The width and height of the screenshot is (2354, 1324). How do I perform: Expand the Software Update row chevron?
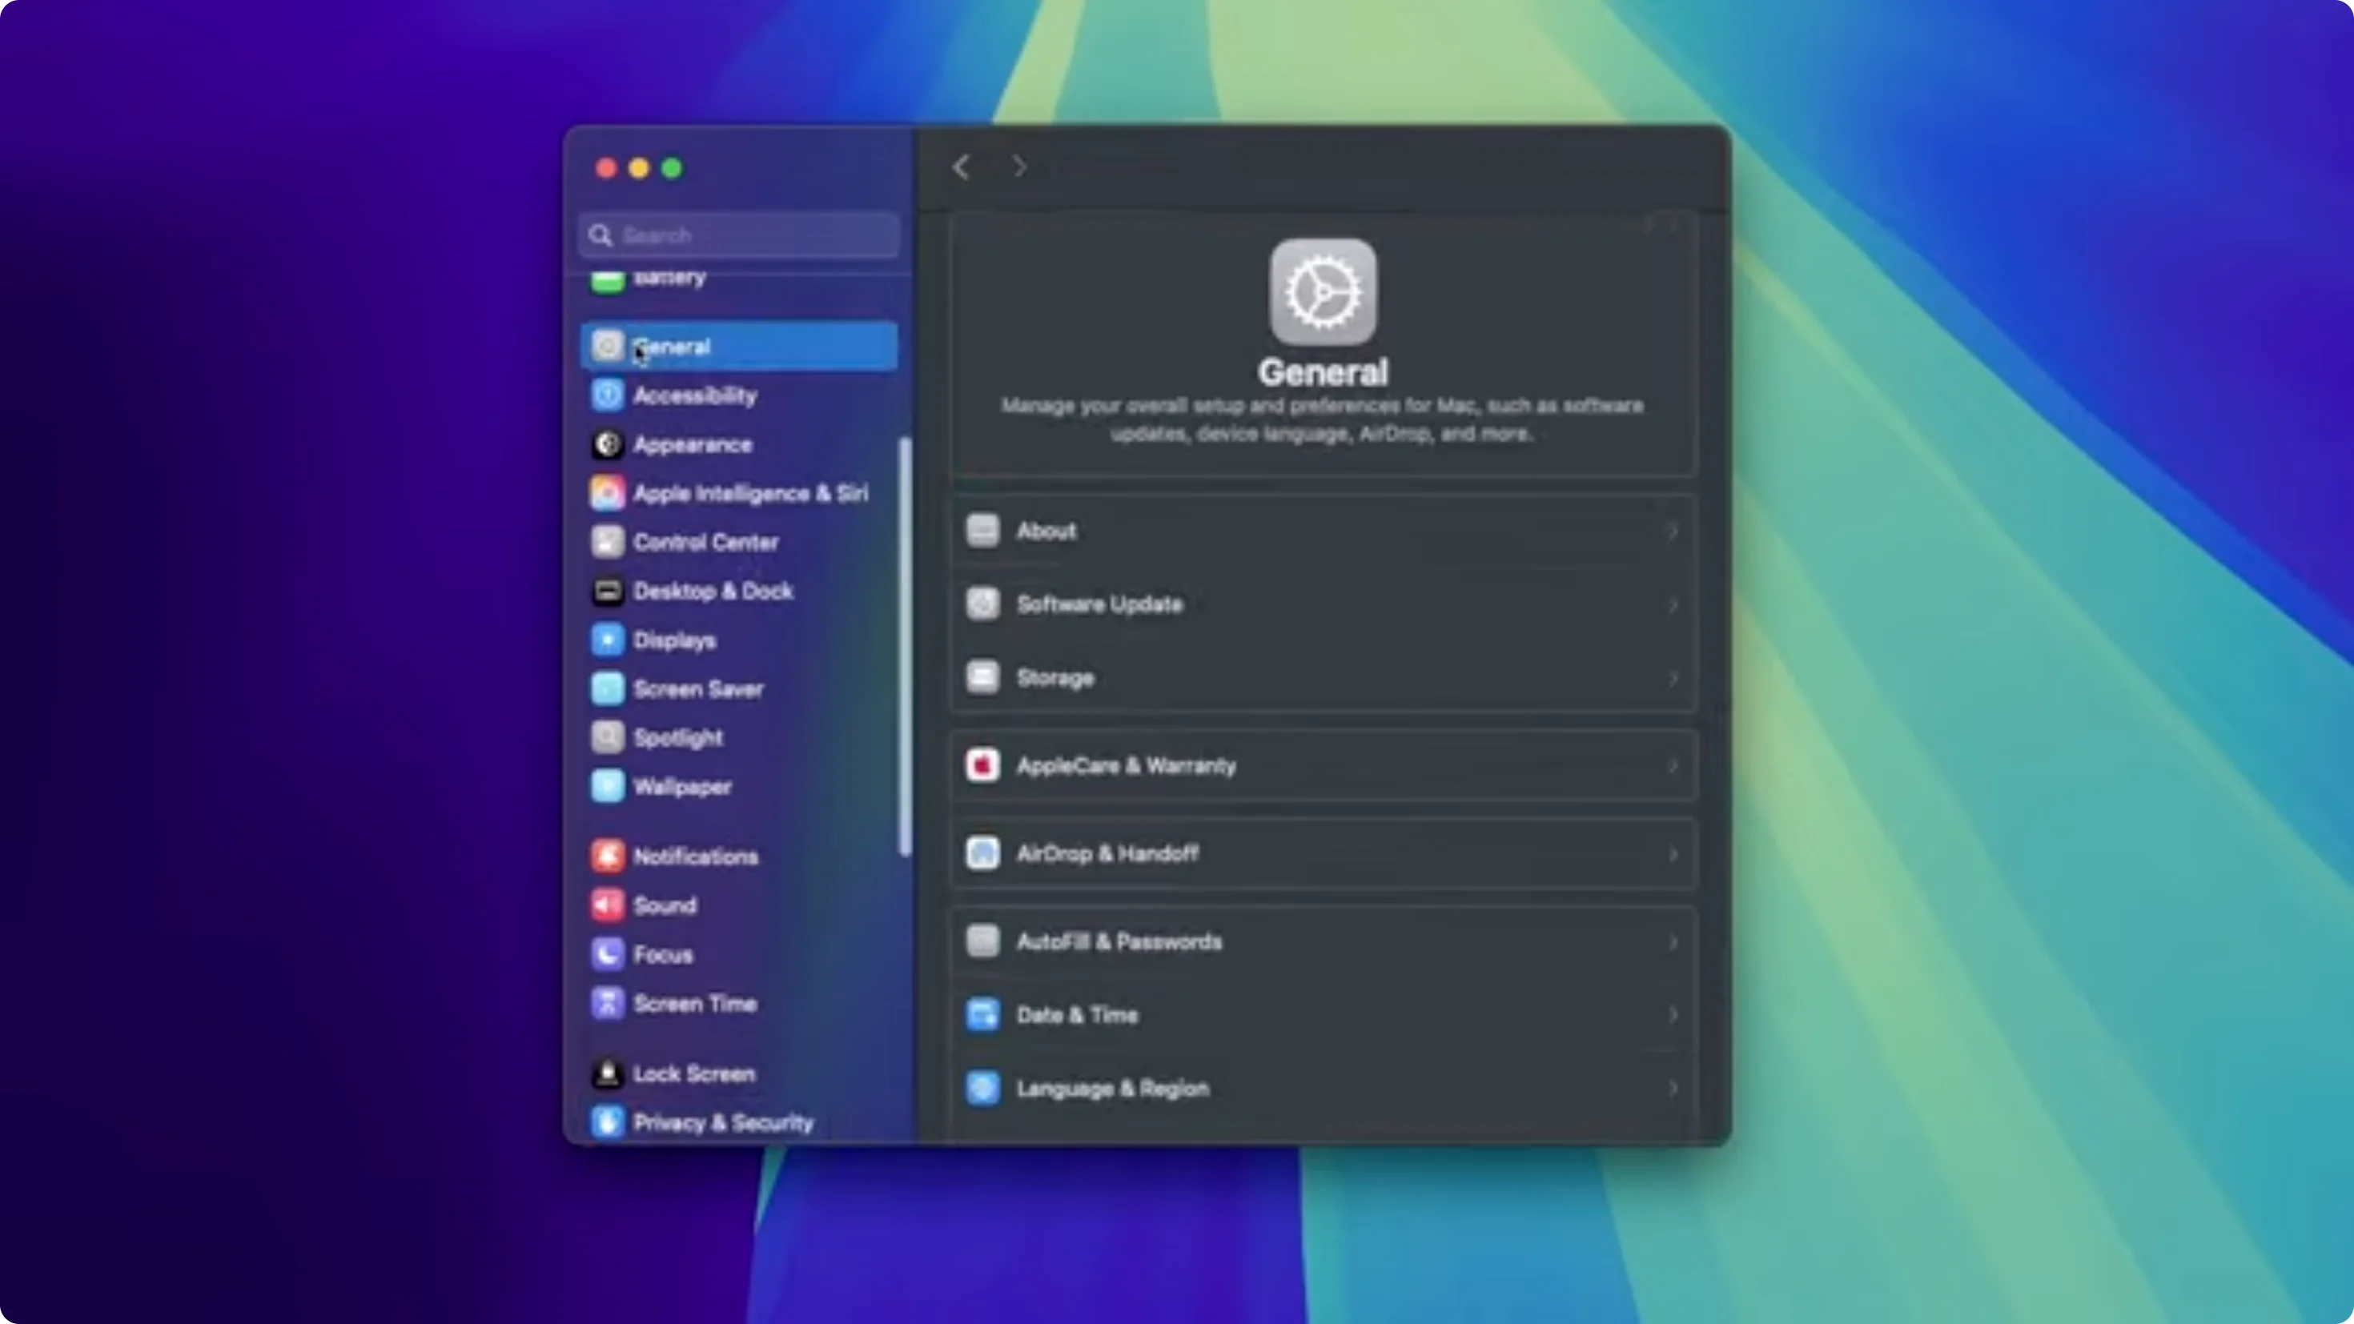1674,604
